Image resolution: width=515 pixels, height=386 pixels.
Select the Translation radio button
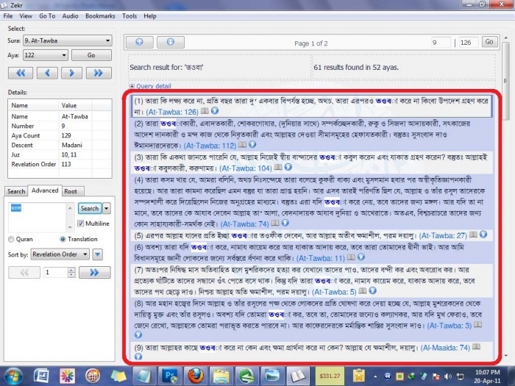[x=63, y=239]
